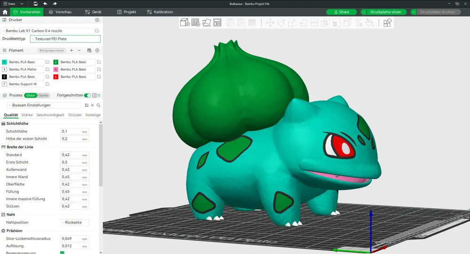Switch to the Geschwindigkeit settings tab
This screenshot has width=470, height=254.
pyautogui.click(x=50, y=115)
